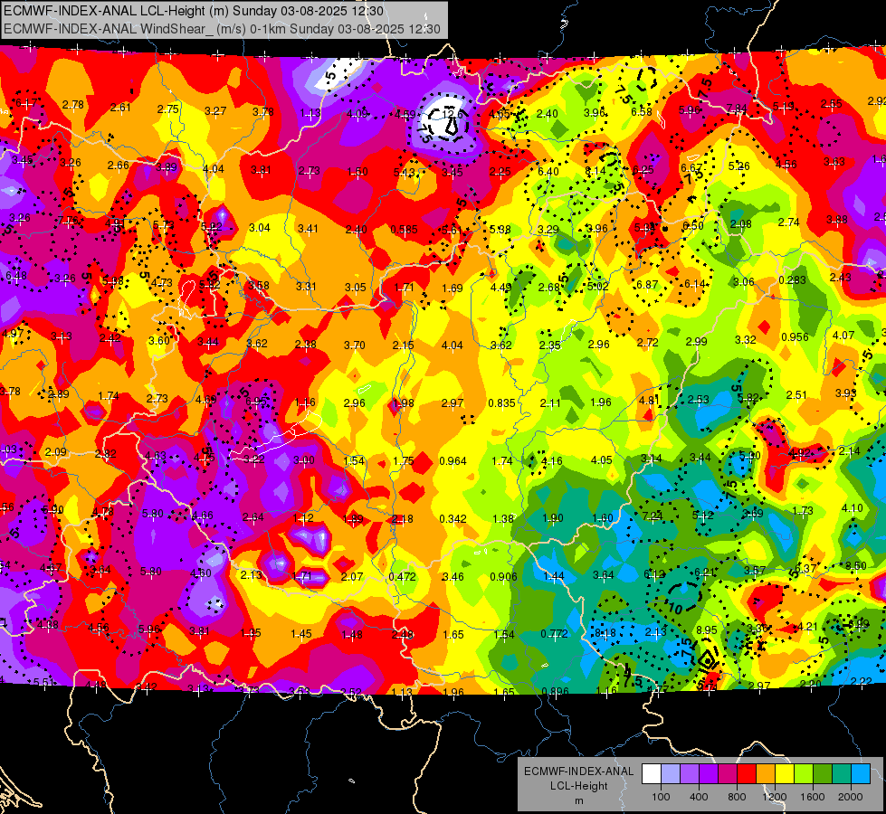The height and width of the screenshot is (814, 886).
Task: Select the white swatch in the legend
Action: pos(651,773)
